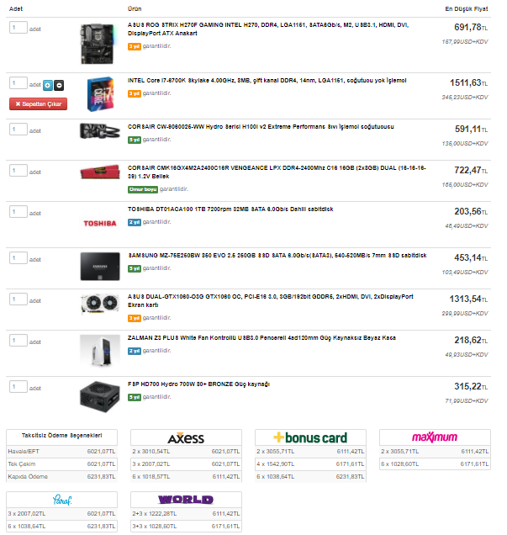
Task: Click the quantity field for FSP power supply
Action: [x=18, y=387]
